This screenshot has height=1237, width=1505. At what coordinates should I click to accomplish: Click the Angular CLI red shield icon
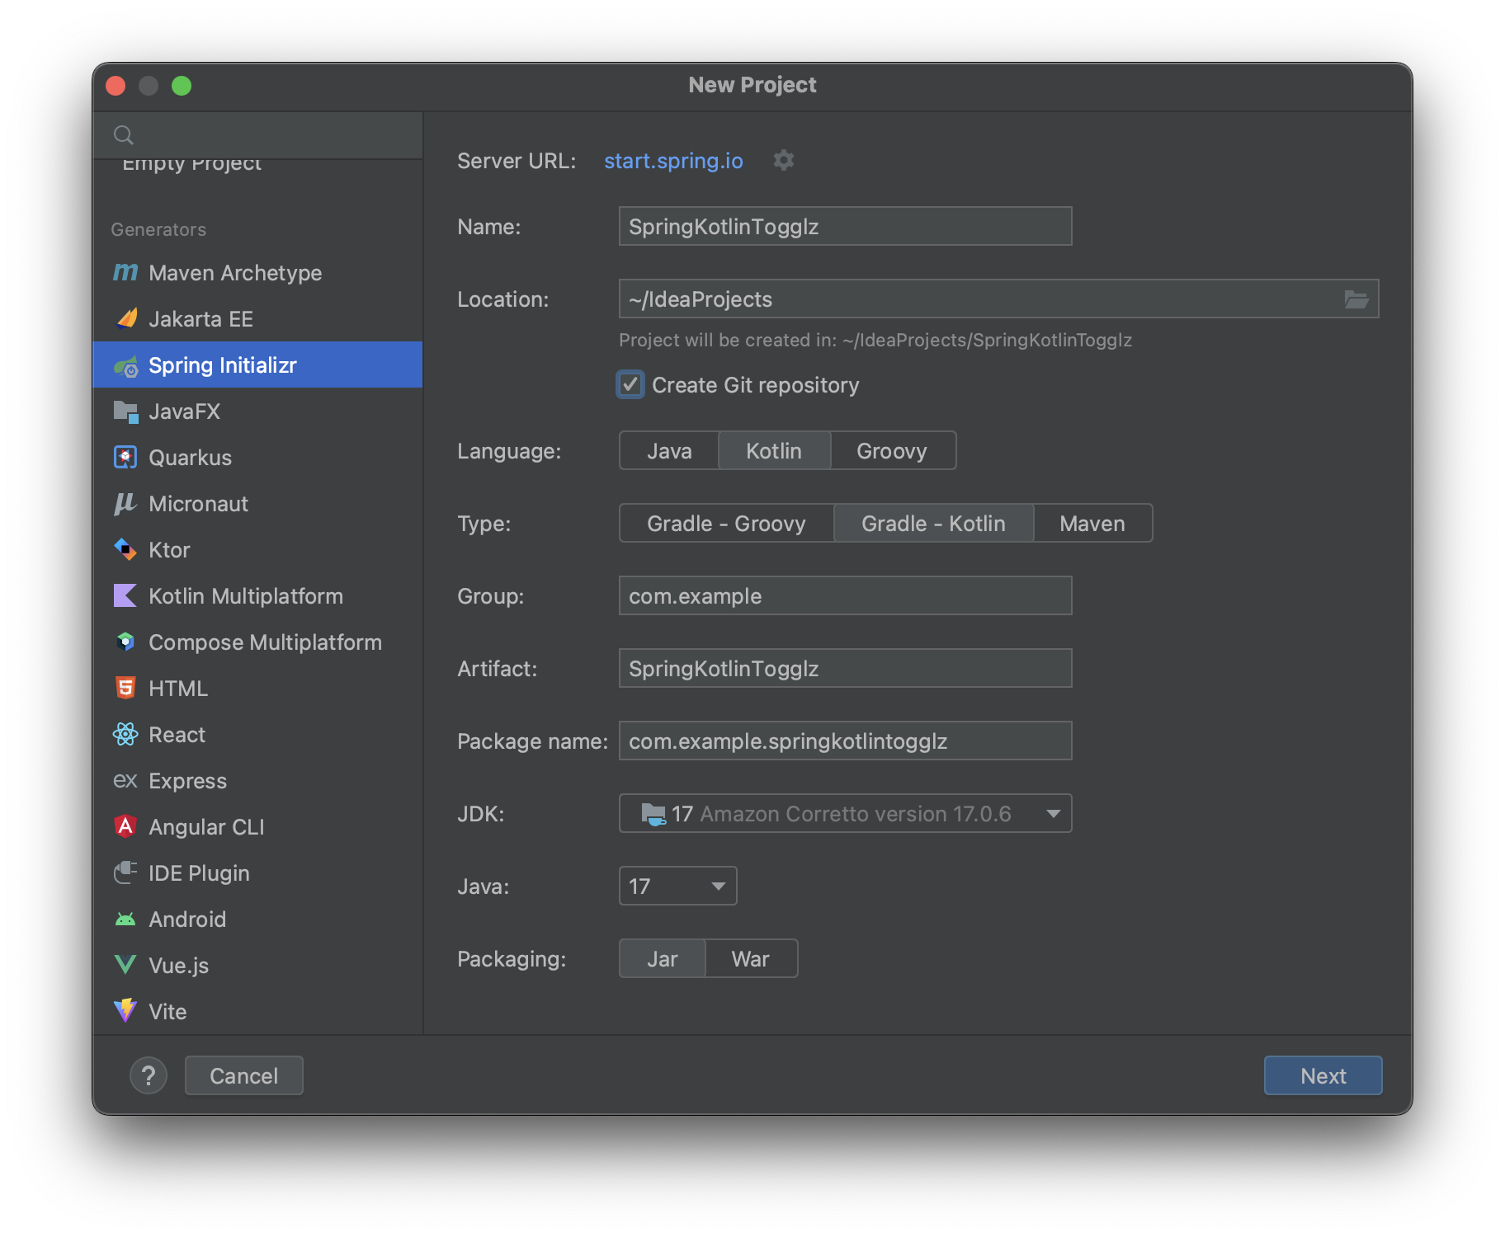click(x=125, y=826)
